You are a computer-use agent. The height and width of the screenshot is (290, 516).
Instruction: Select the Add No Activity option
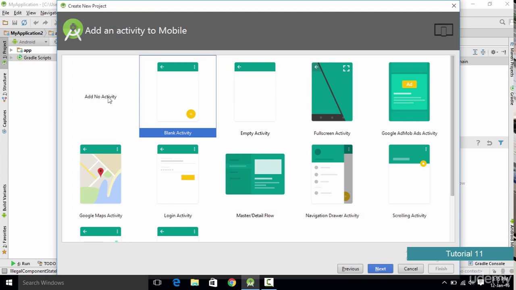pyautogui.click(x=100, y=97)
